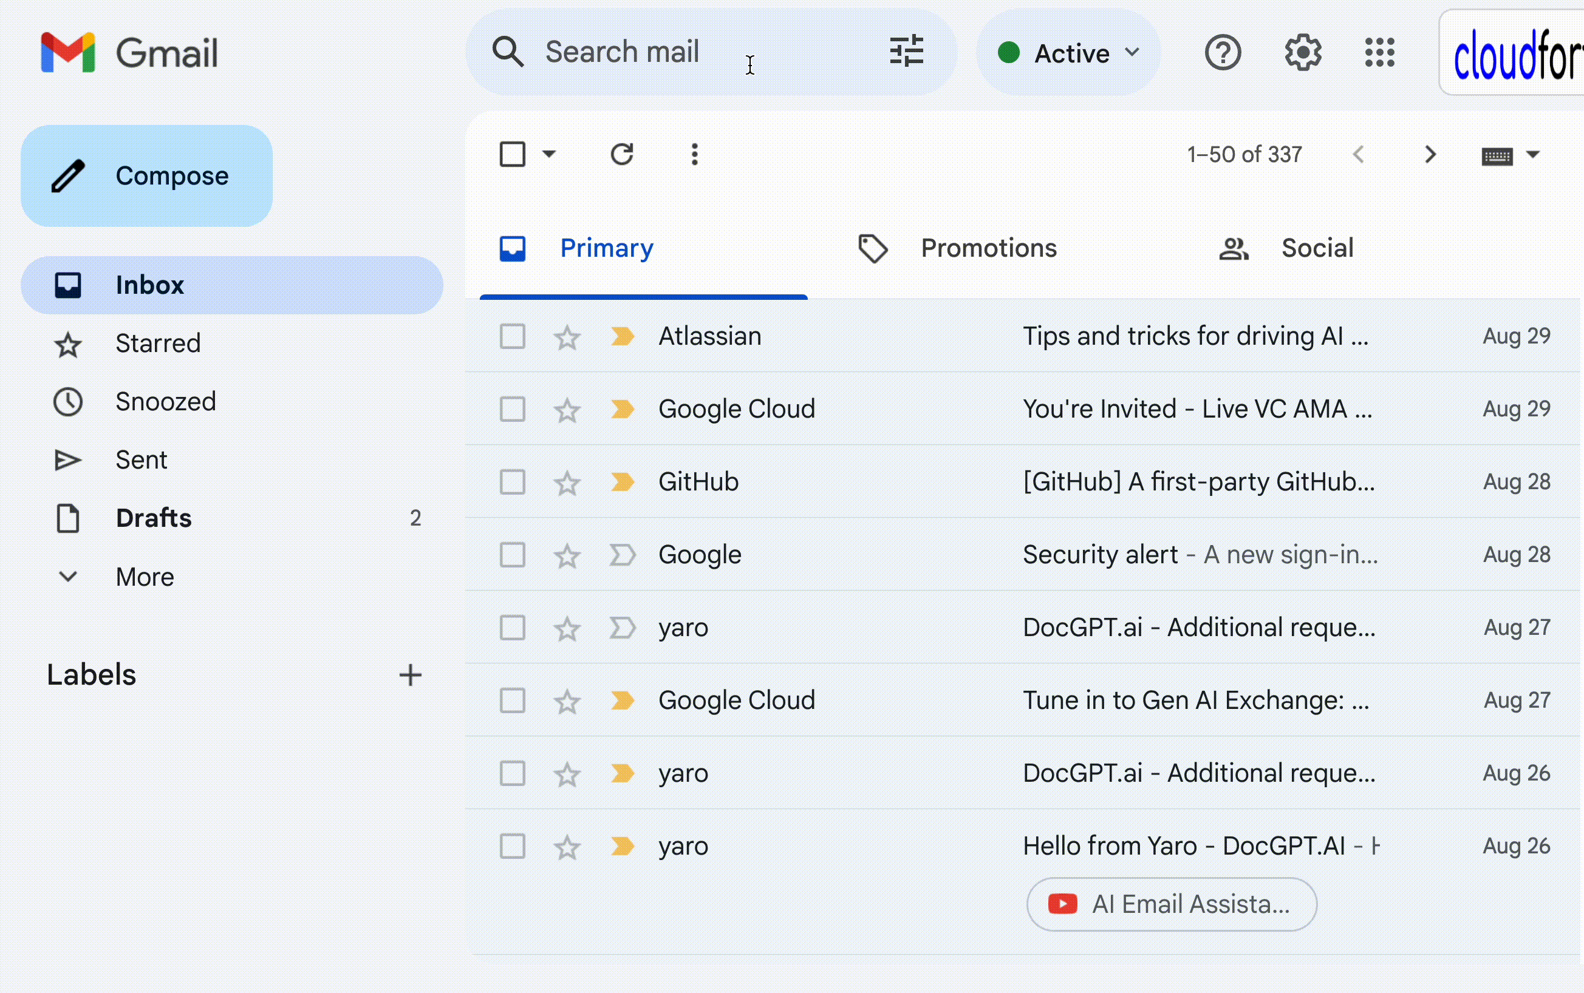Open the Inbox folder

232,285
